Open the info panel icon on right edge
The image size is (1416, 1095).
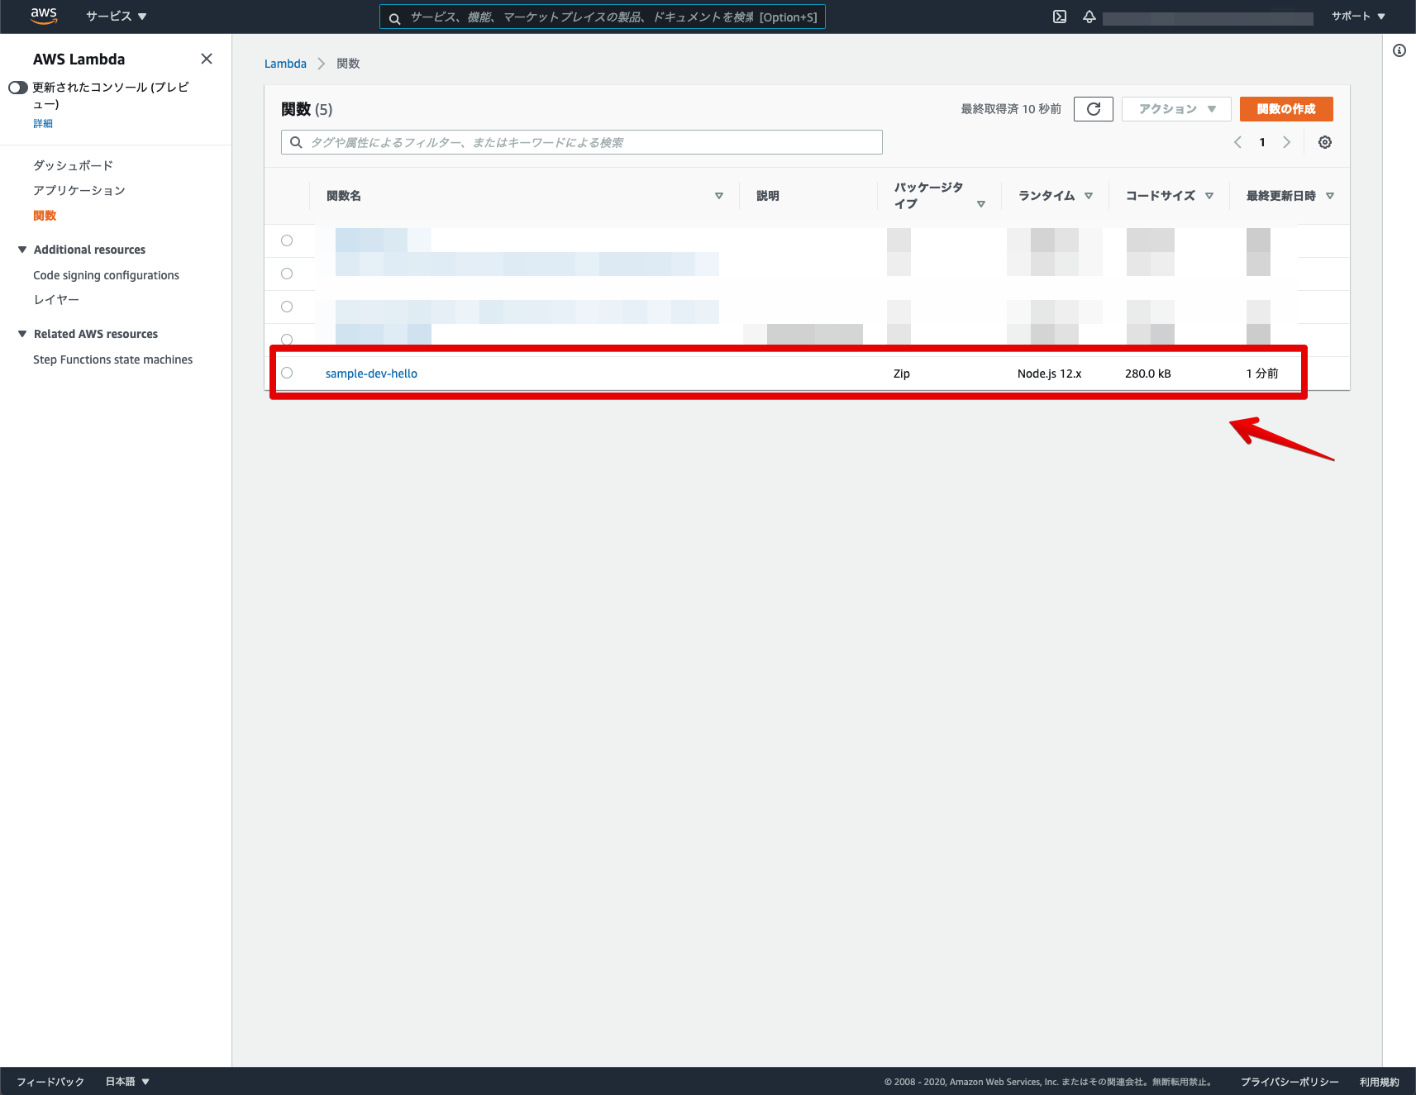1399,50
